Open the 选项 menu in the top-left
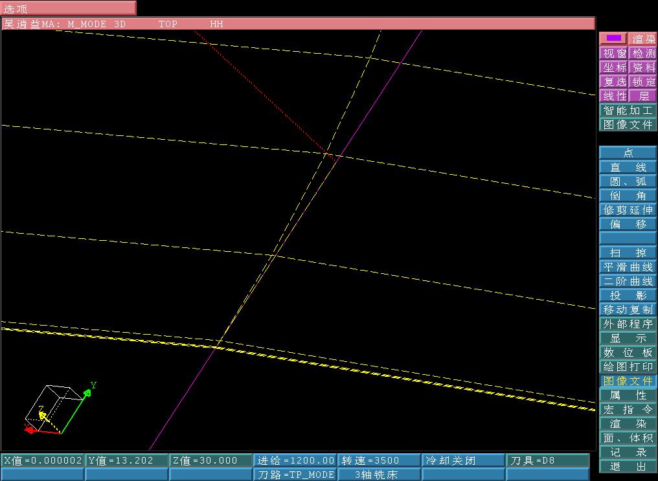Screen dimensions: 658x481 tap(68, 8)
